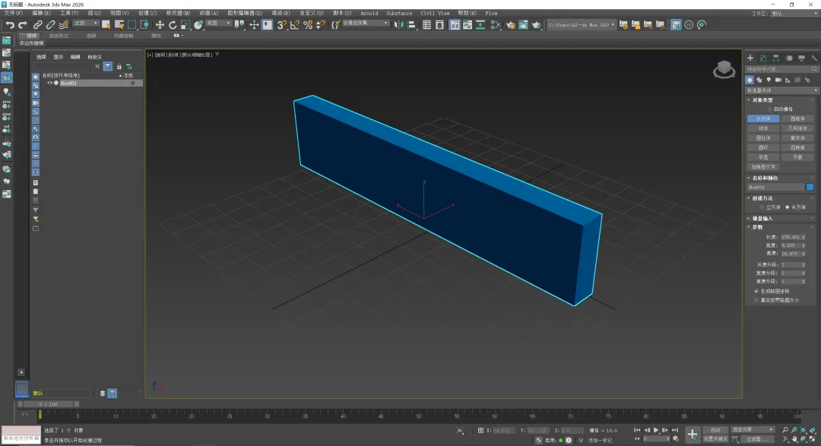The width and height of the screenshot is (821, 446).
Task: Open the 全部 selection filter dropdown
Action: click(86, 24)
